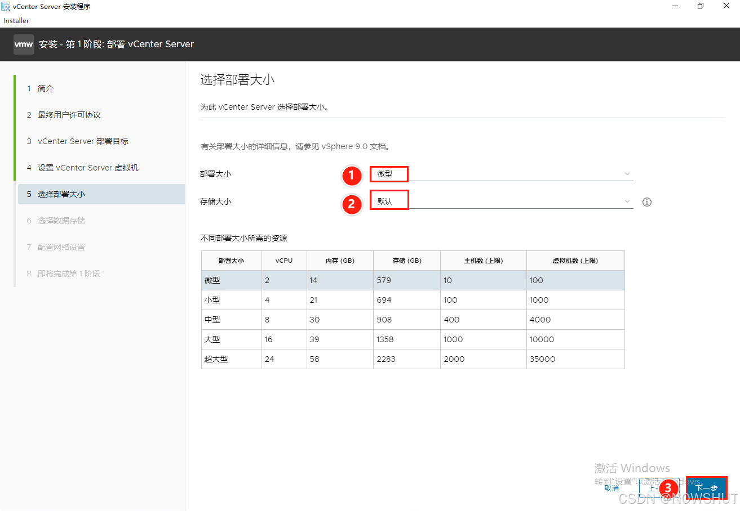740x511 pixels.
Task: Click the 虚拟机数 (上限) column header
Action: tap(575, 261)
